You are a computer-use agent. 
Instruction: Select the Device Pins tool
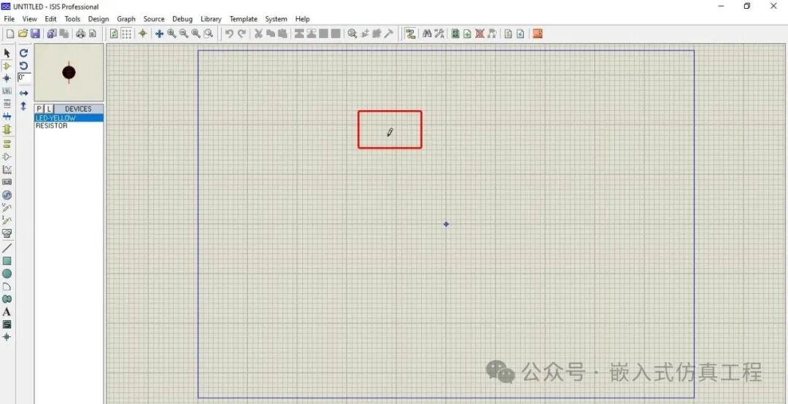(7, 157)
